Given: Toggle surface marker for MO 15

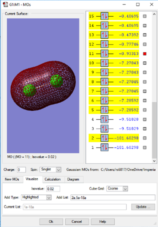Looking at the screenshot, I should (x=145, y=16).
